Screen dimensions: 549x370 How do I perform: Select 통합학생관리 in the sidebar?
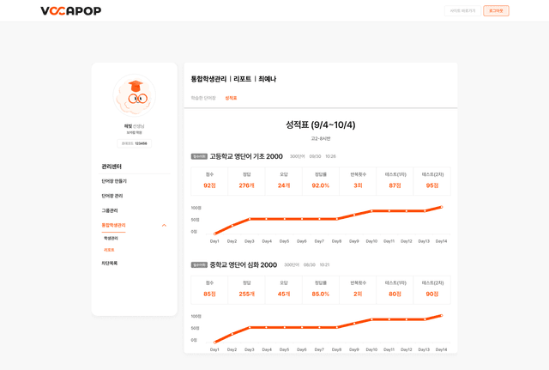tap(113, 225)
